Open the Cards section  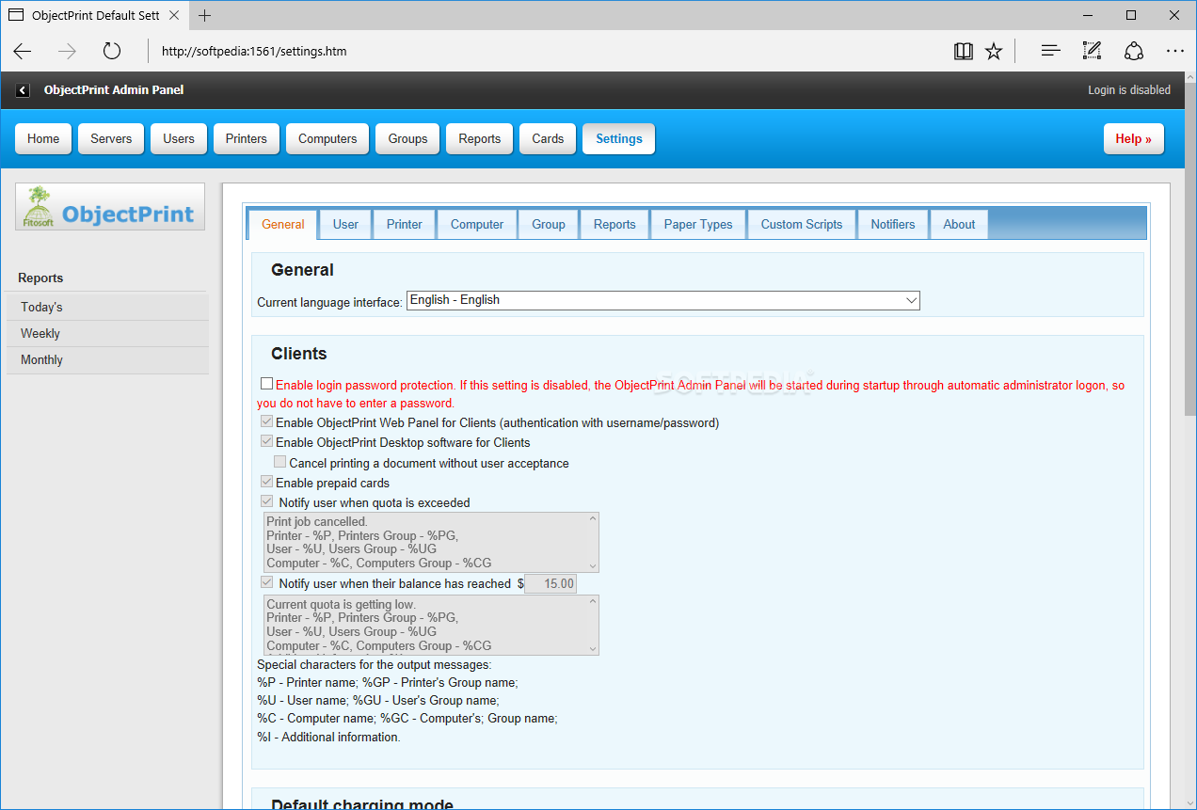coord(548,138)
